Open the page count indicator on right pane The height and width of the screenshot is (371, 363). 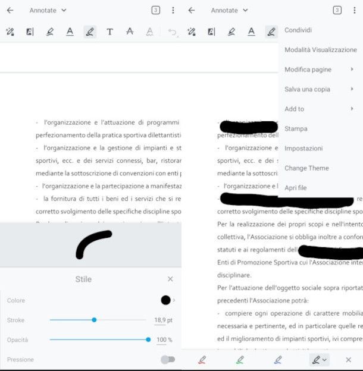click(337, 10)
